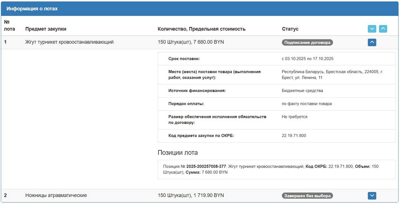Click the № лота column header
400x204 pixels.
[8, 25]
